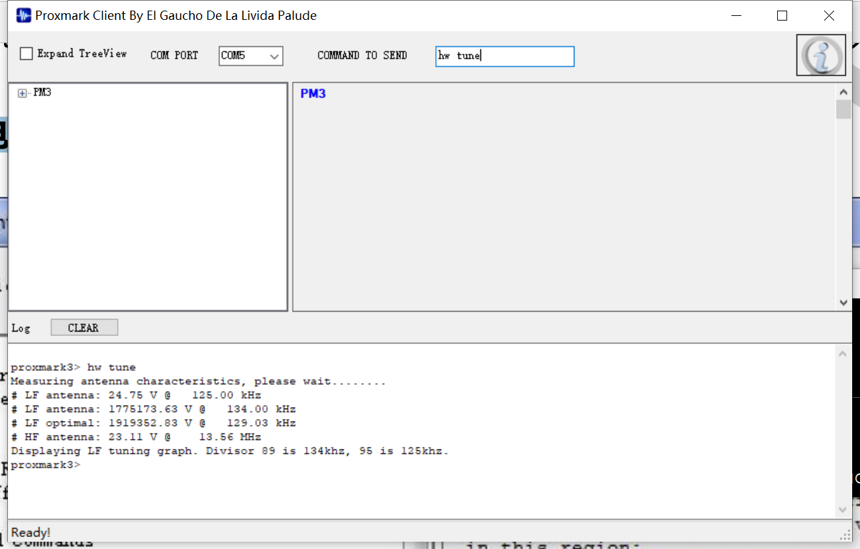860x549 pixels.
Task: Click the LF optimal 129.03 kHz line
Action: pyautogui.click(x=153, y=423)
